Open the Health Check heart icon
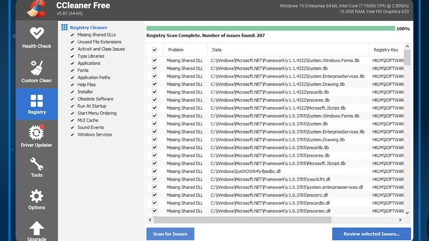This screenshot has height=241, width=429. click(37, 33)
